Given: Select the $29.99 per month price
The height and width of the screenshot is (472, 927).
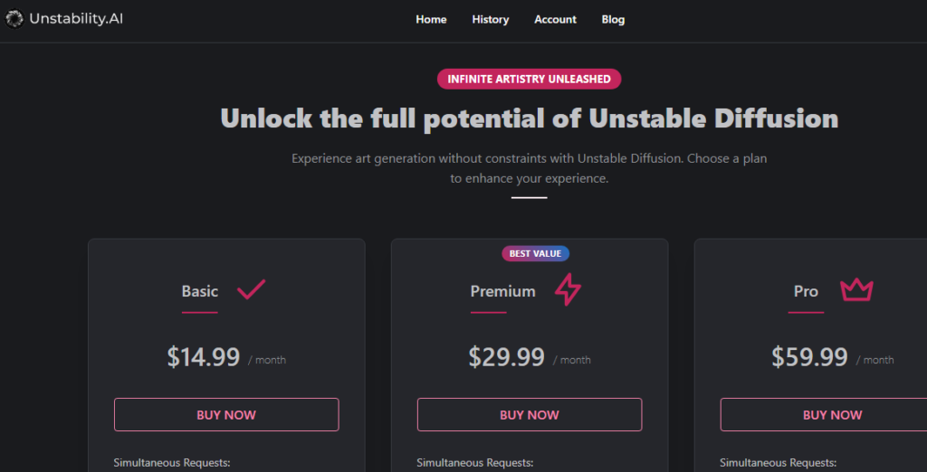Looking at the screenshot, I should pyautogui.click(x=530, y=357).
